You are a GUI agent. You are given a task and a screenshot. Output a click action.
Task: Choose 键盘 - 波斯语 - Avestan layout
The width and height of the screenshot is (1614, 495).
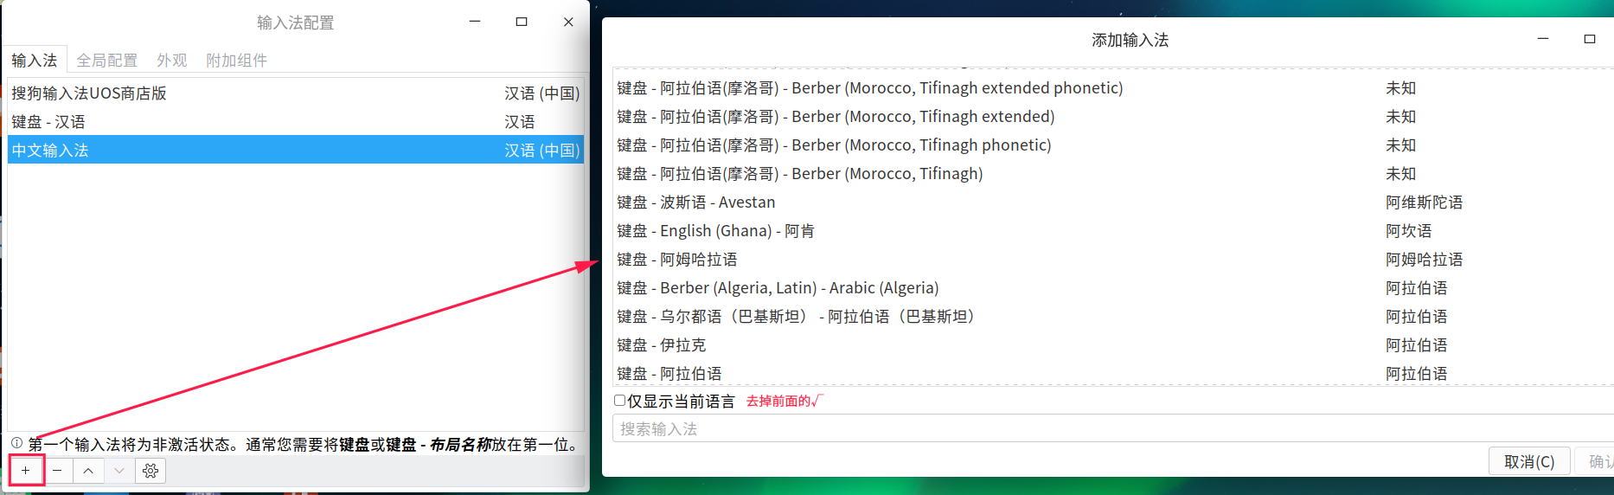pos(1113,202)
